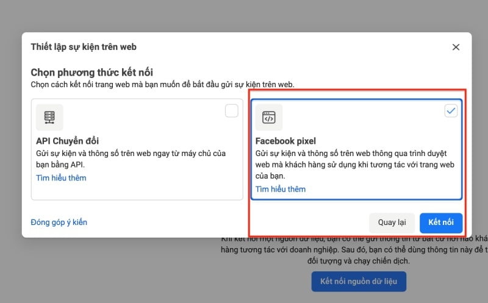Click the blue Kết nối button

point(441,223)
